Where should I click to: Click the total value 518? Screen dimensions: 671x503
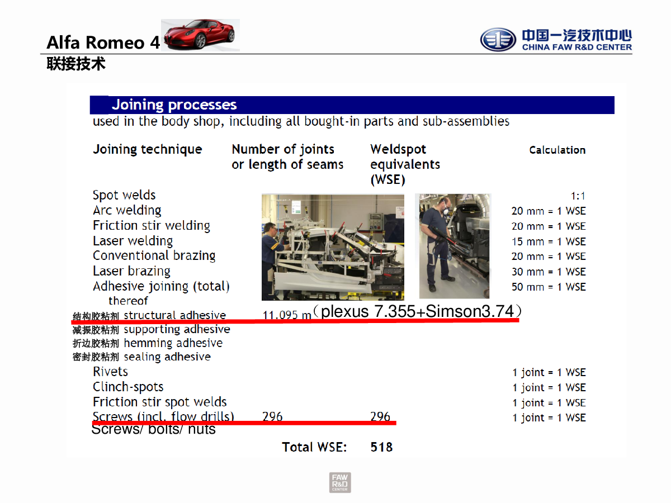(381, 447)
